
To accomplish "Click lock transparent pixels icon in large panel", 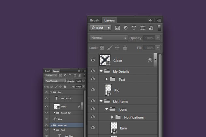I will tap(102, 48).
